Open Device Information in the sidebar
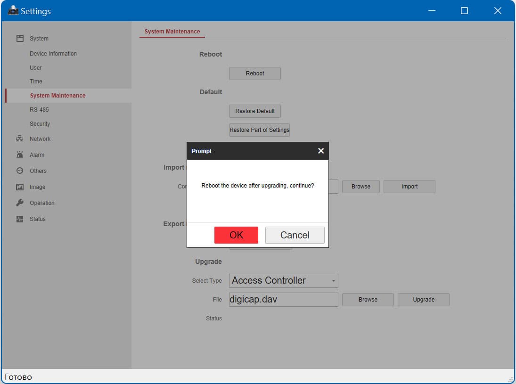The height and width of the screenshot is (384, 516). click(x=53, y=53)
